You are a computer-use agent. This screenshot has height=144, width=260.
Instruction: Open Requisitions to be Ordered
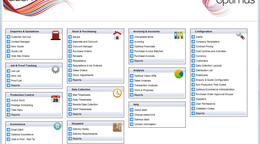(87, 66)
